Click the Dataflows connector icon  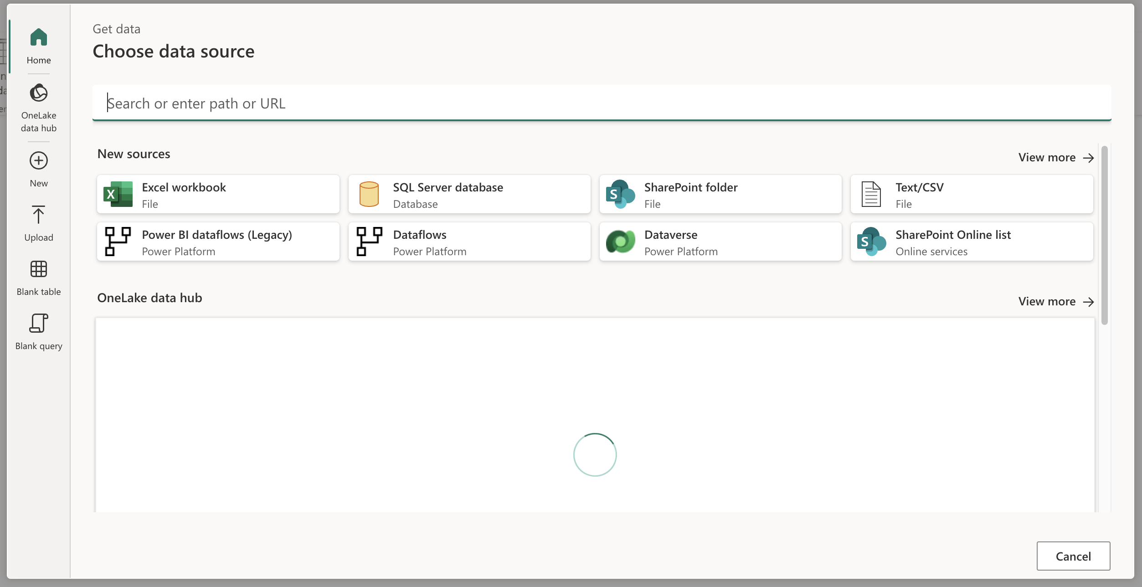click(369, 242)
